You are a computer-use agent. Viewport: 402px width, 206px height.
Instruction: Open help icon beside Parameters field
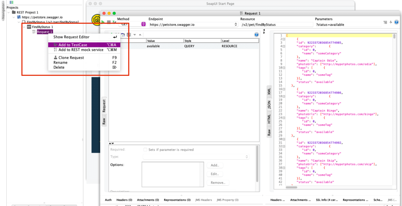397,22
